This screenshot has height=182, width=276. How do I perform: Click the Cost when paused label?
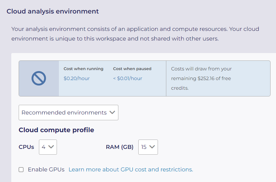point(132,68)
